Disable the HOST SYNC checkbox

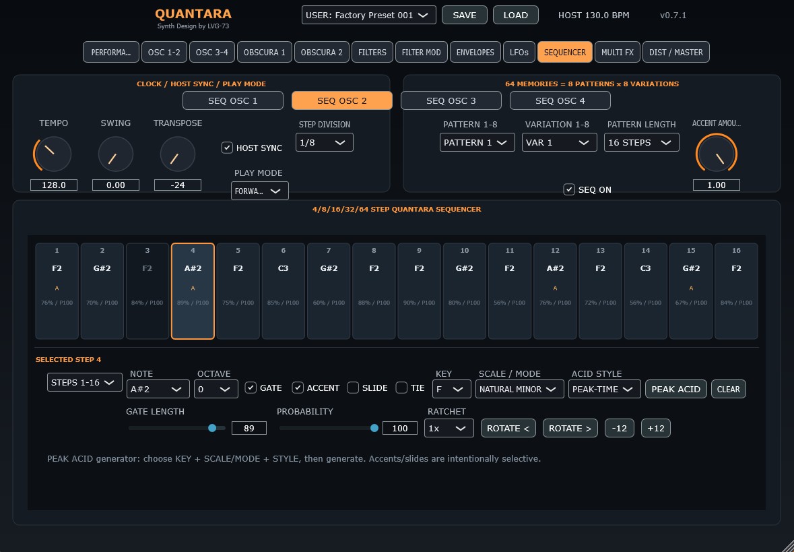(x=227, y=148)
